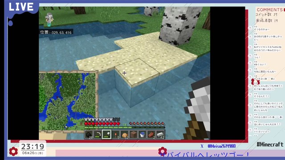Select the bread stack in the hotbar
This screenshot has height=160, width=285.
coord(125,135)
